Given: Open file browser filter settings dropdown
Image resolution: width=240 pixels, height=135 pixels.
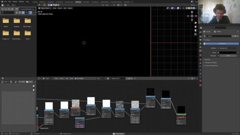Looking at the screenshot, I should [34, 12].
